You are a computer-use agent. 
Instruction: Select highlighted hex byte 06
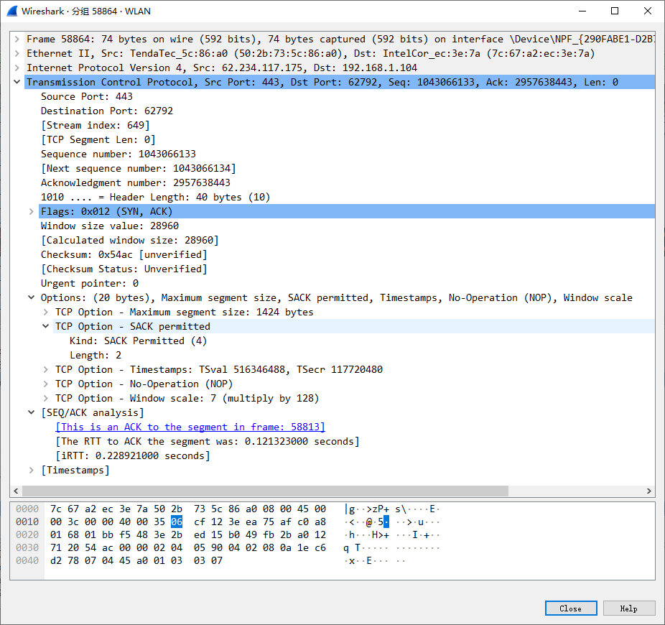(x=177, y=522)
